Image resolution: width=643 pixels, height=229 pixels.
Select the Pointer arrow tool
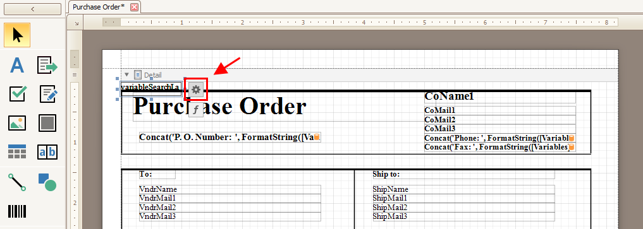click(17, 35)
